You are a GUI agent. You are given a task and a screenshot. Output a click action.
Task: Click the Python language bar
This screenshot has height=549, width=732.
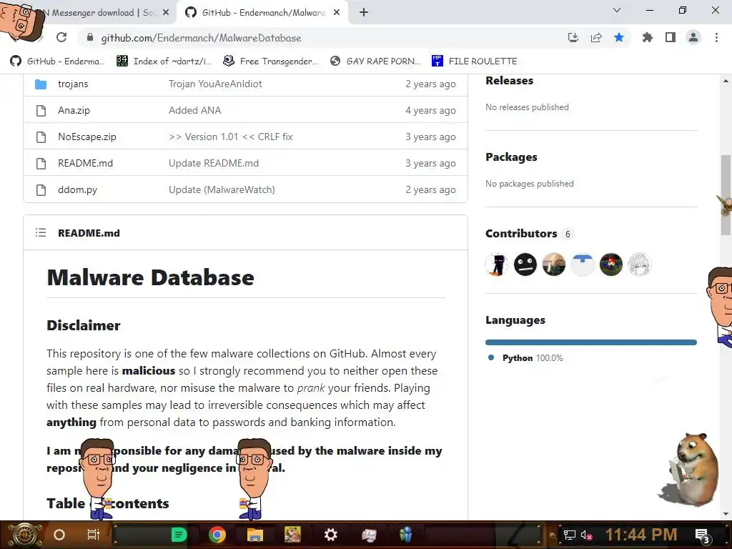pyautogui.click(x=591, y=342)
